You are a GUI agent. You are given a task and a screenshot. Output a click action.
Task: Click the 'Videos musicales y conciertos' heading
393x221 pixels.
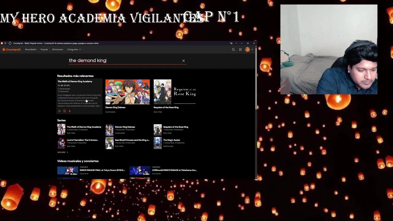[78, 161]
